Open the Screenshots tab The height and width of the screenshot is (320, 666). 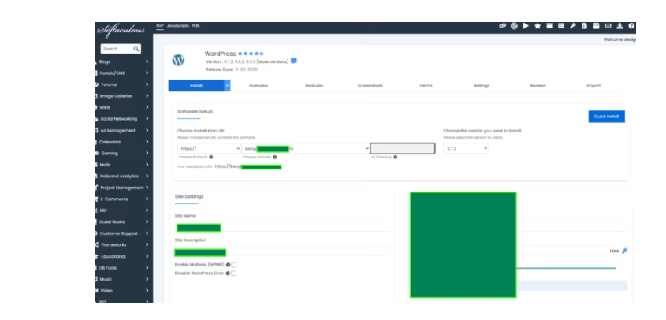point(370,86)
